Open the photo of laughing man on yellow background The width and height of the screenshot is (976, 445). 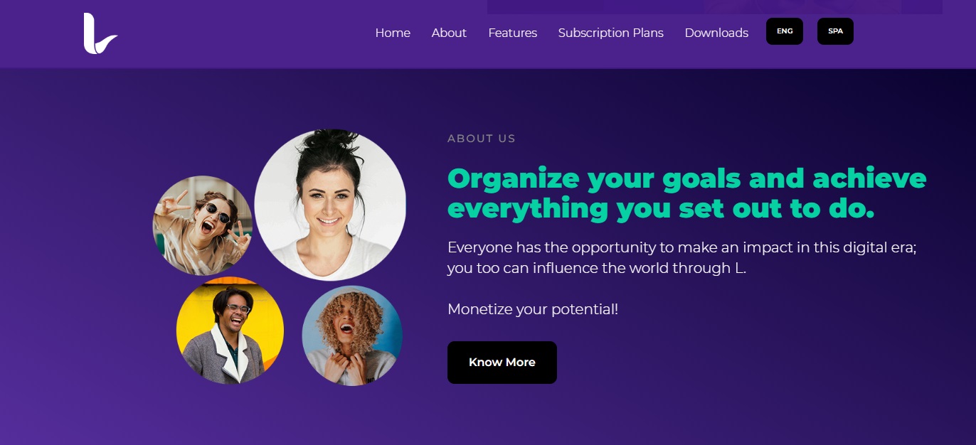(230, 331)
